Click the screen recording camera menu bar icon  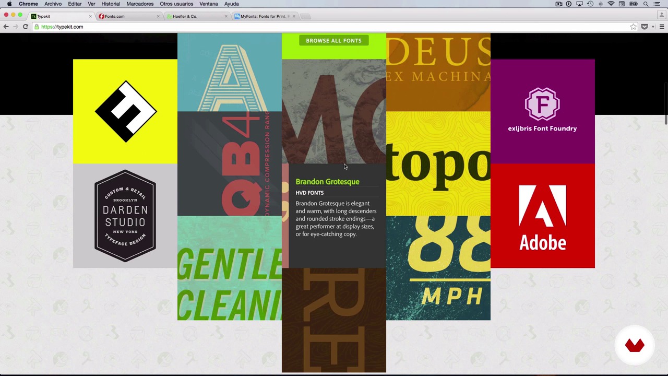[558, 4]
